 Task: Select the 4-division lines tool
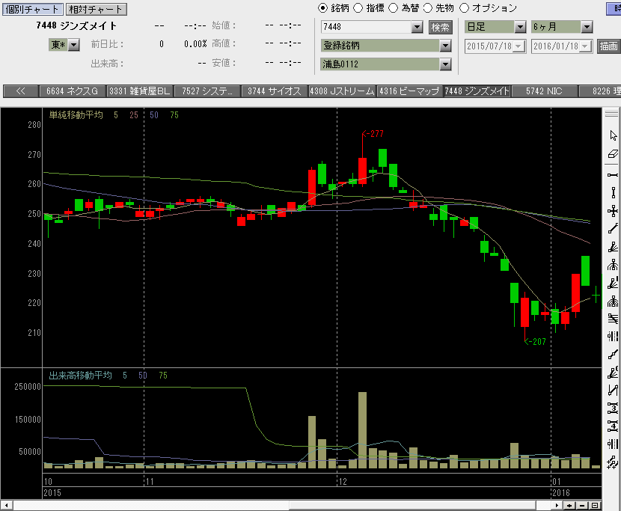tap(613, 426)
